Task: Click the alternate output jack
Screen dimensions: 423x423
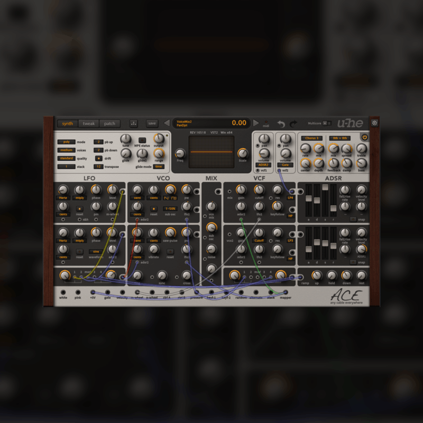Action: (256, 292)
